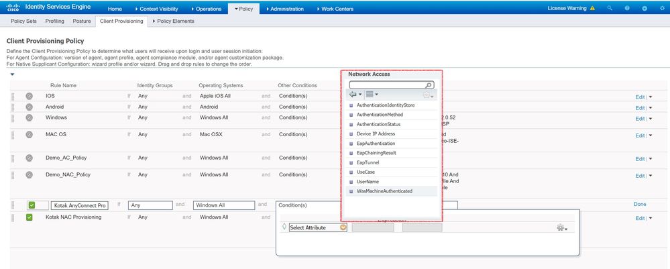Open the Operations menu

pos(207,9)
